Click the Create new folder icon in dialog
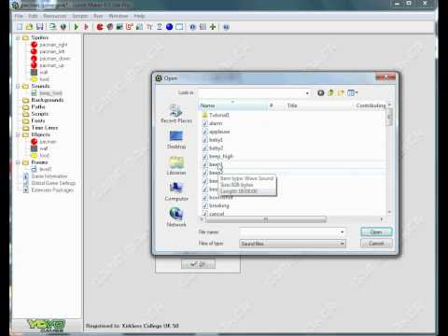 point(341,92)
